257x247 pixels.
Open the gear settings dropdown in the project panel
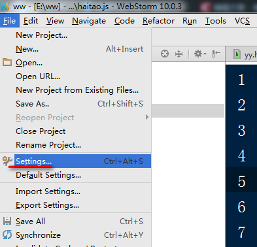[200, 54]
